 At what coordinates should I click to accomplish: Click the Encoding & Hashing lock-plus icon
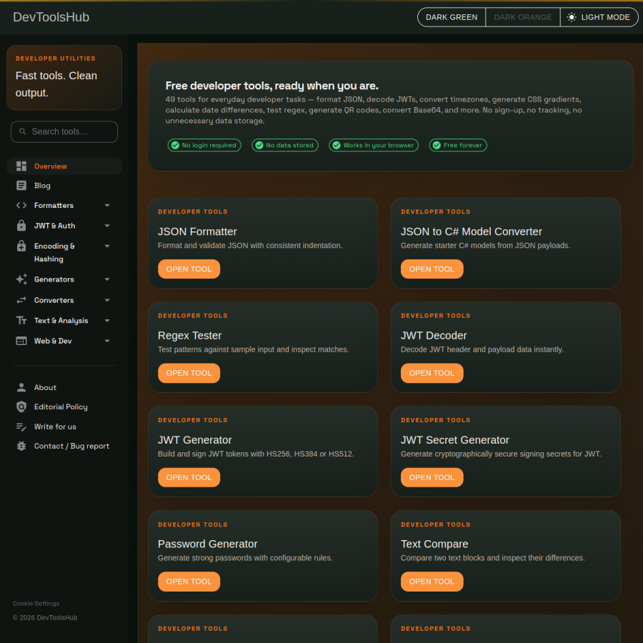(21, 246)
